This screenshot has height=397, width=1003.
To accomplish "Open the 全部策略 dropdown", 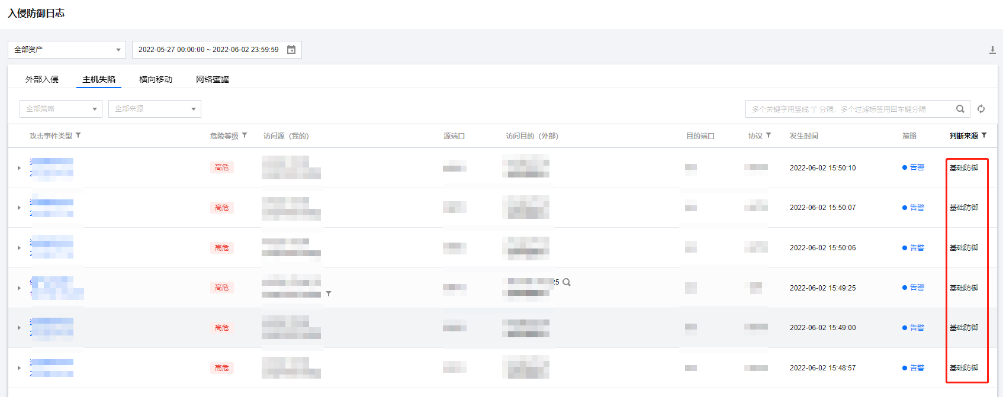I will pyautogui.click(x=61, y=109).
